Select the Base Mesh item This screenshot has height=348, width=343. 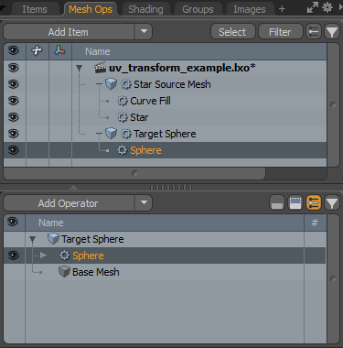(96, 272)
